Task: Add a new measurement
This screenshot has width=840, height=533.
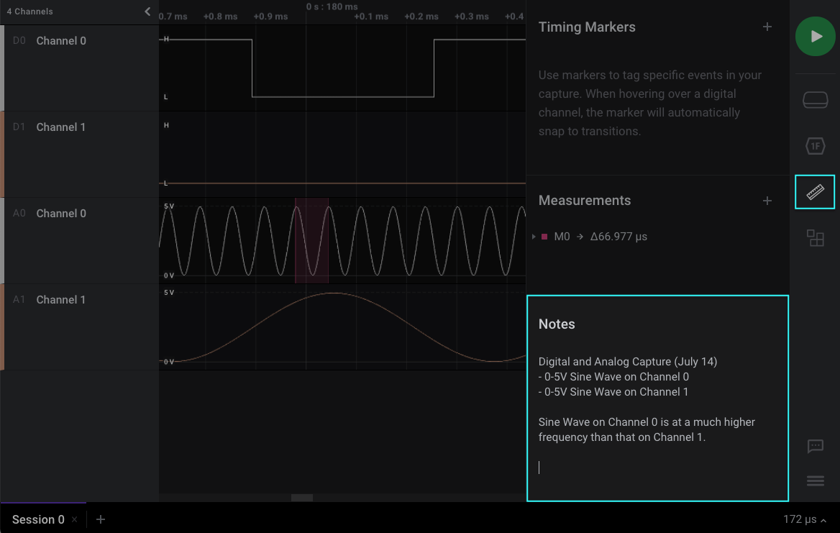Action: [x=767, y=201]
